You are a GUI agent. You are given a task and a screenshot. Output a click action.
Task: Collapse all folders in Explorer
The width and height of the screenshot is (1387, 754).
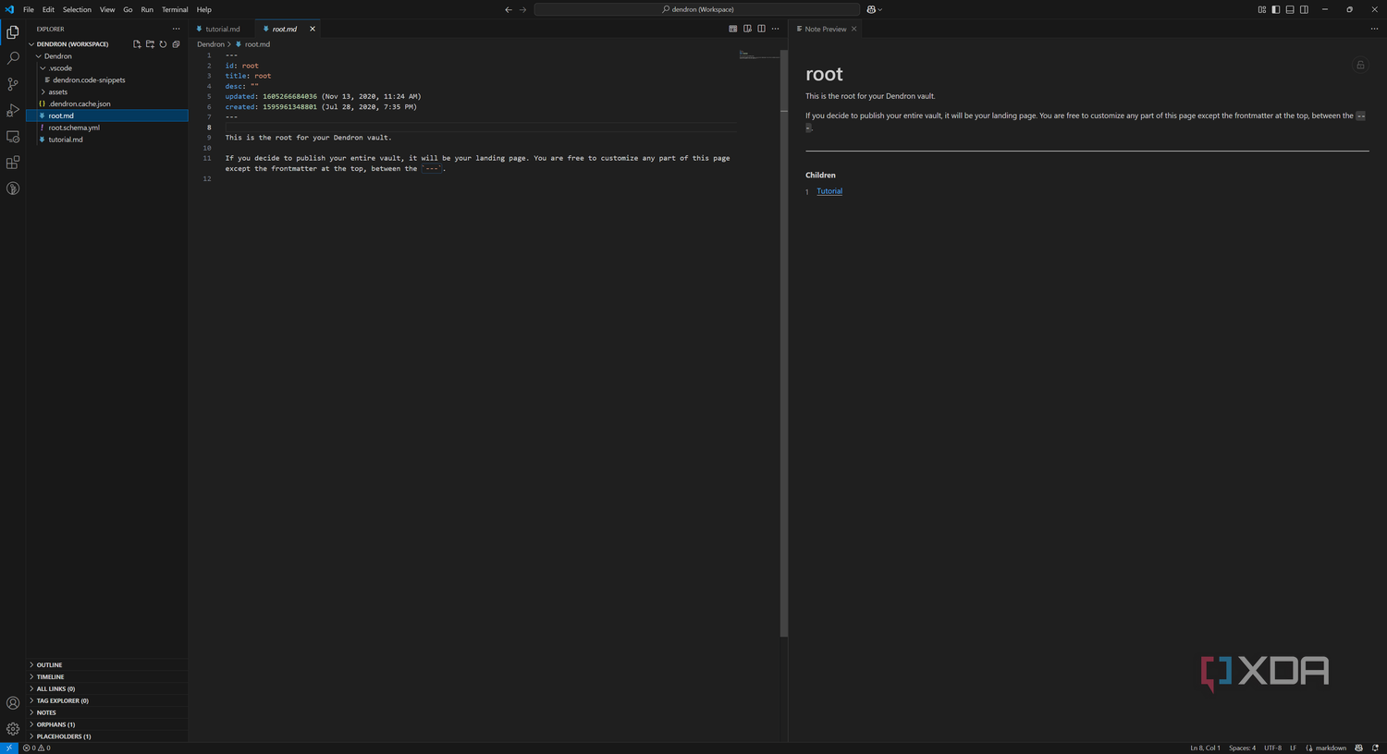176,44
